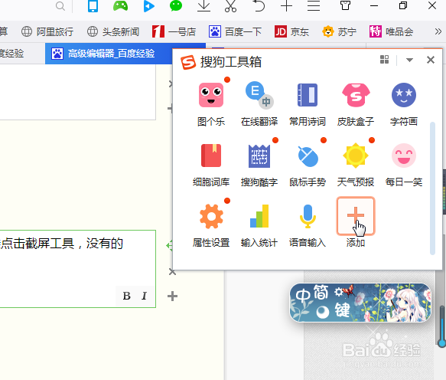446x380 pixels.
Task: Open the WeChat icon in toolbar
Action: (x=176, y=6)
